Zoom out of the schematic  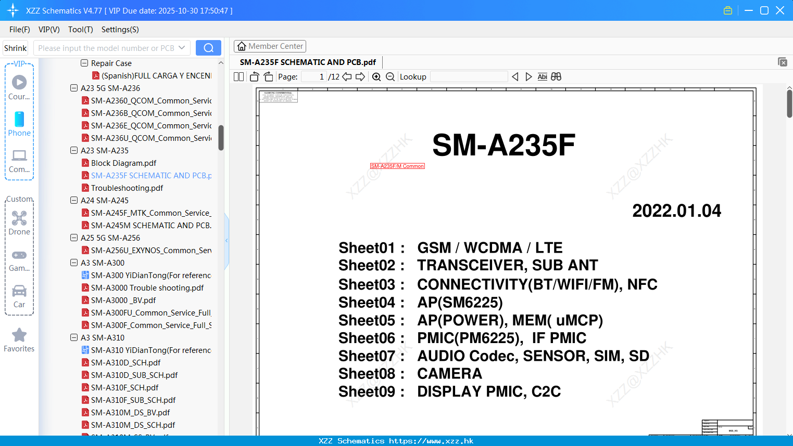point(390,76)
